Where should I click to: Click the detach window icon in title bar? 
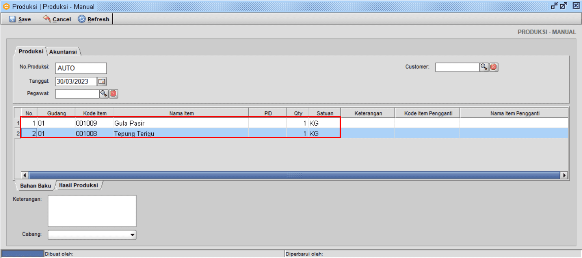(554, 6)
